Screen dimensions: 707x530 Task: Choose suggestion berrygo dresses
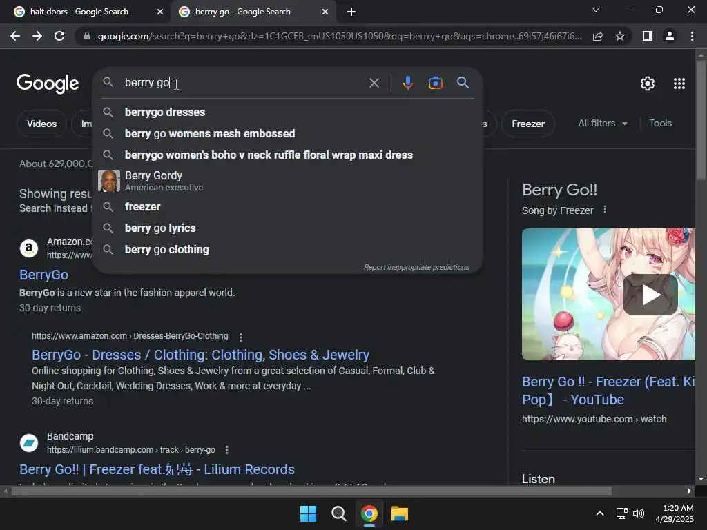287,112
